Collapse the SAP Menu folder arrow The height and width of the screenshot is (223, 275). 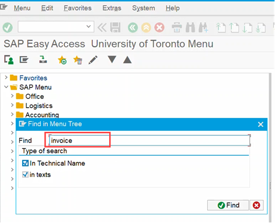(6, 87)
